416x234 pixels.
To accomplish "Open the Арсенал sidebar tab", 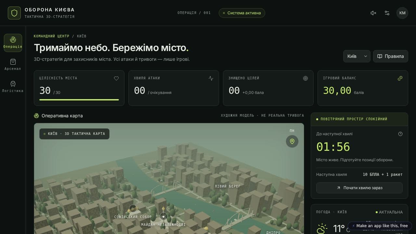I will click(13, 65).
